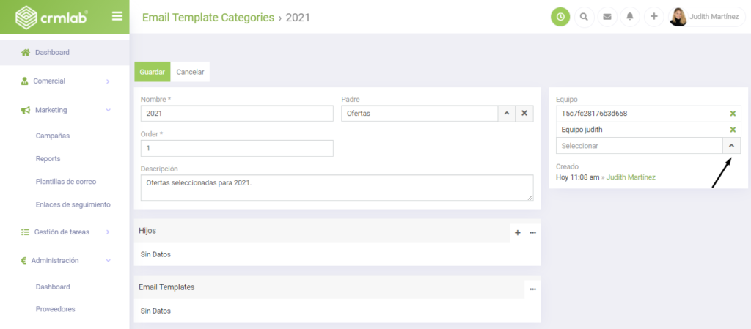Open the Hijos panel ellipsis menu
751x329 pixels.
(x=532, y=233)
